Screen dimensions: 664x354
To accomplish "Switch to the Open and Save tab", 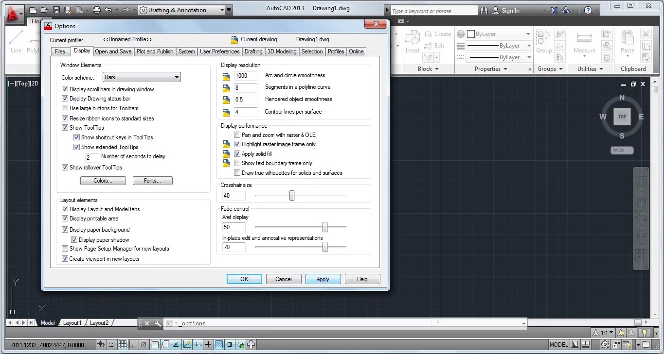I will (113, 51).
